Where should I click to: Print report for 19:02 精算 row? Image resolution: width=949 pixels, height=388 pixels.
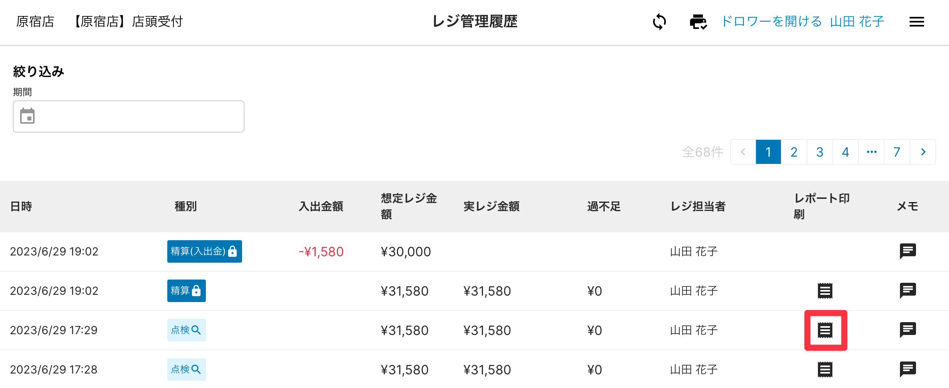click(x=825, y=291)
